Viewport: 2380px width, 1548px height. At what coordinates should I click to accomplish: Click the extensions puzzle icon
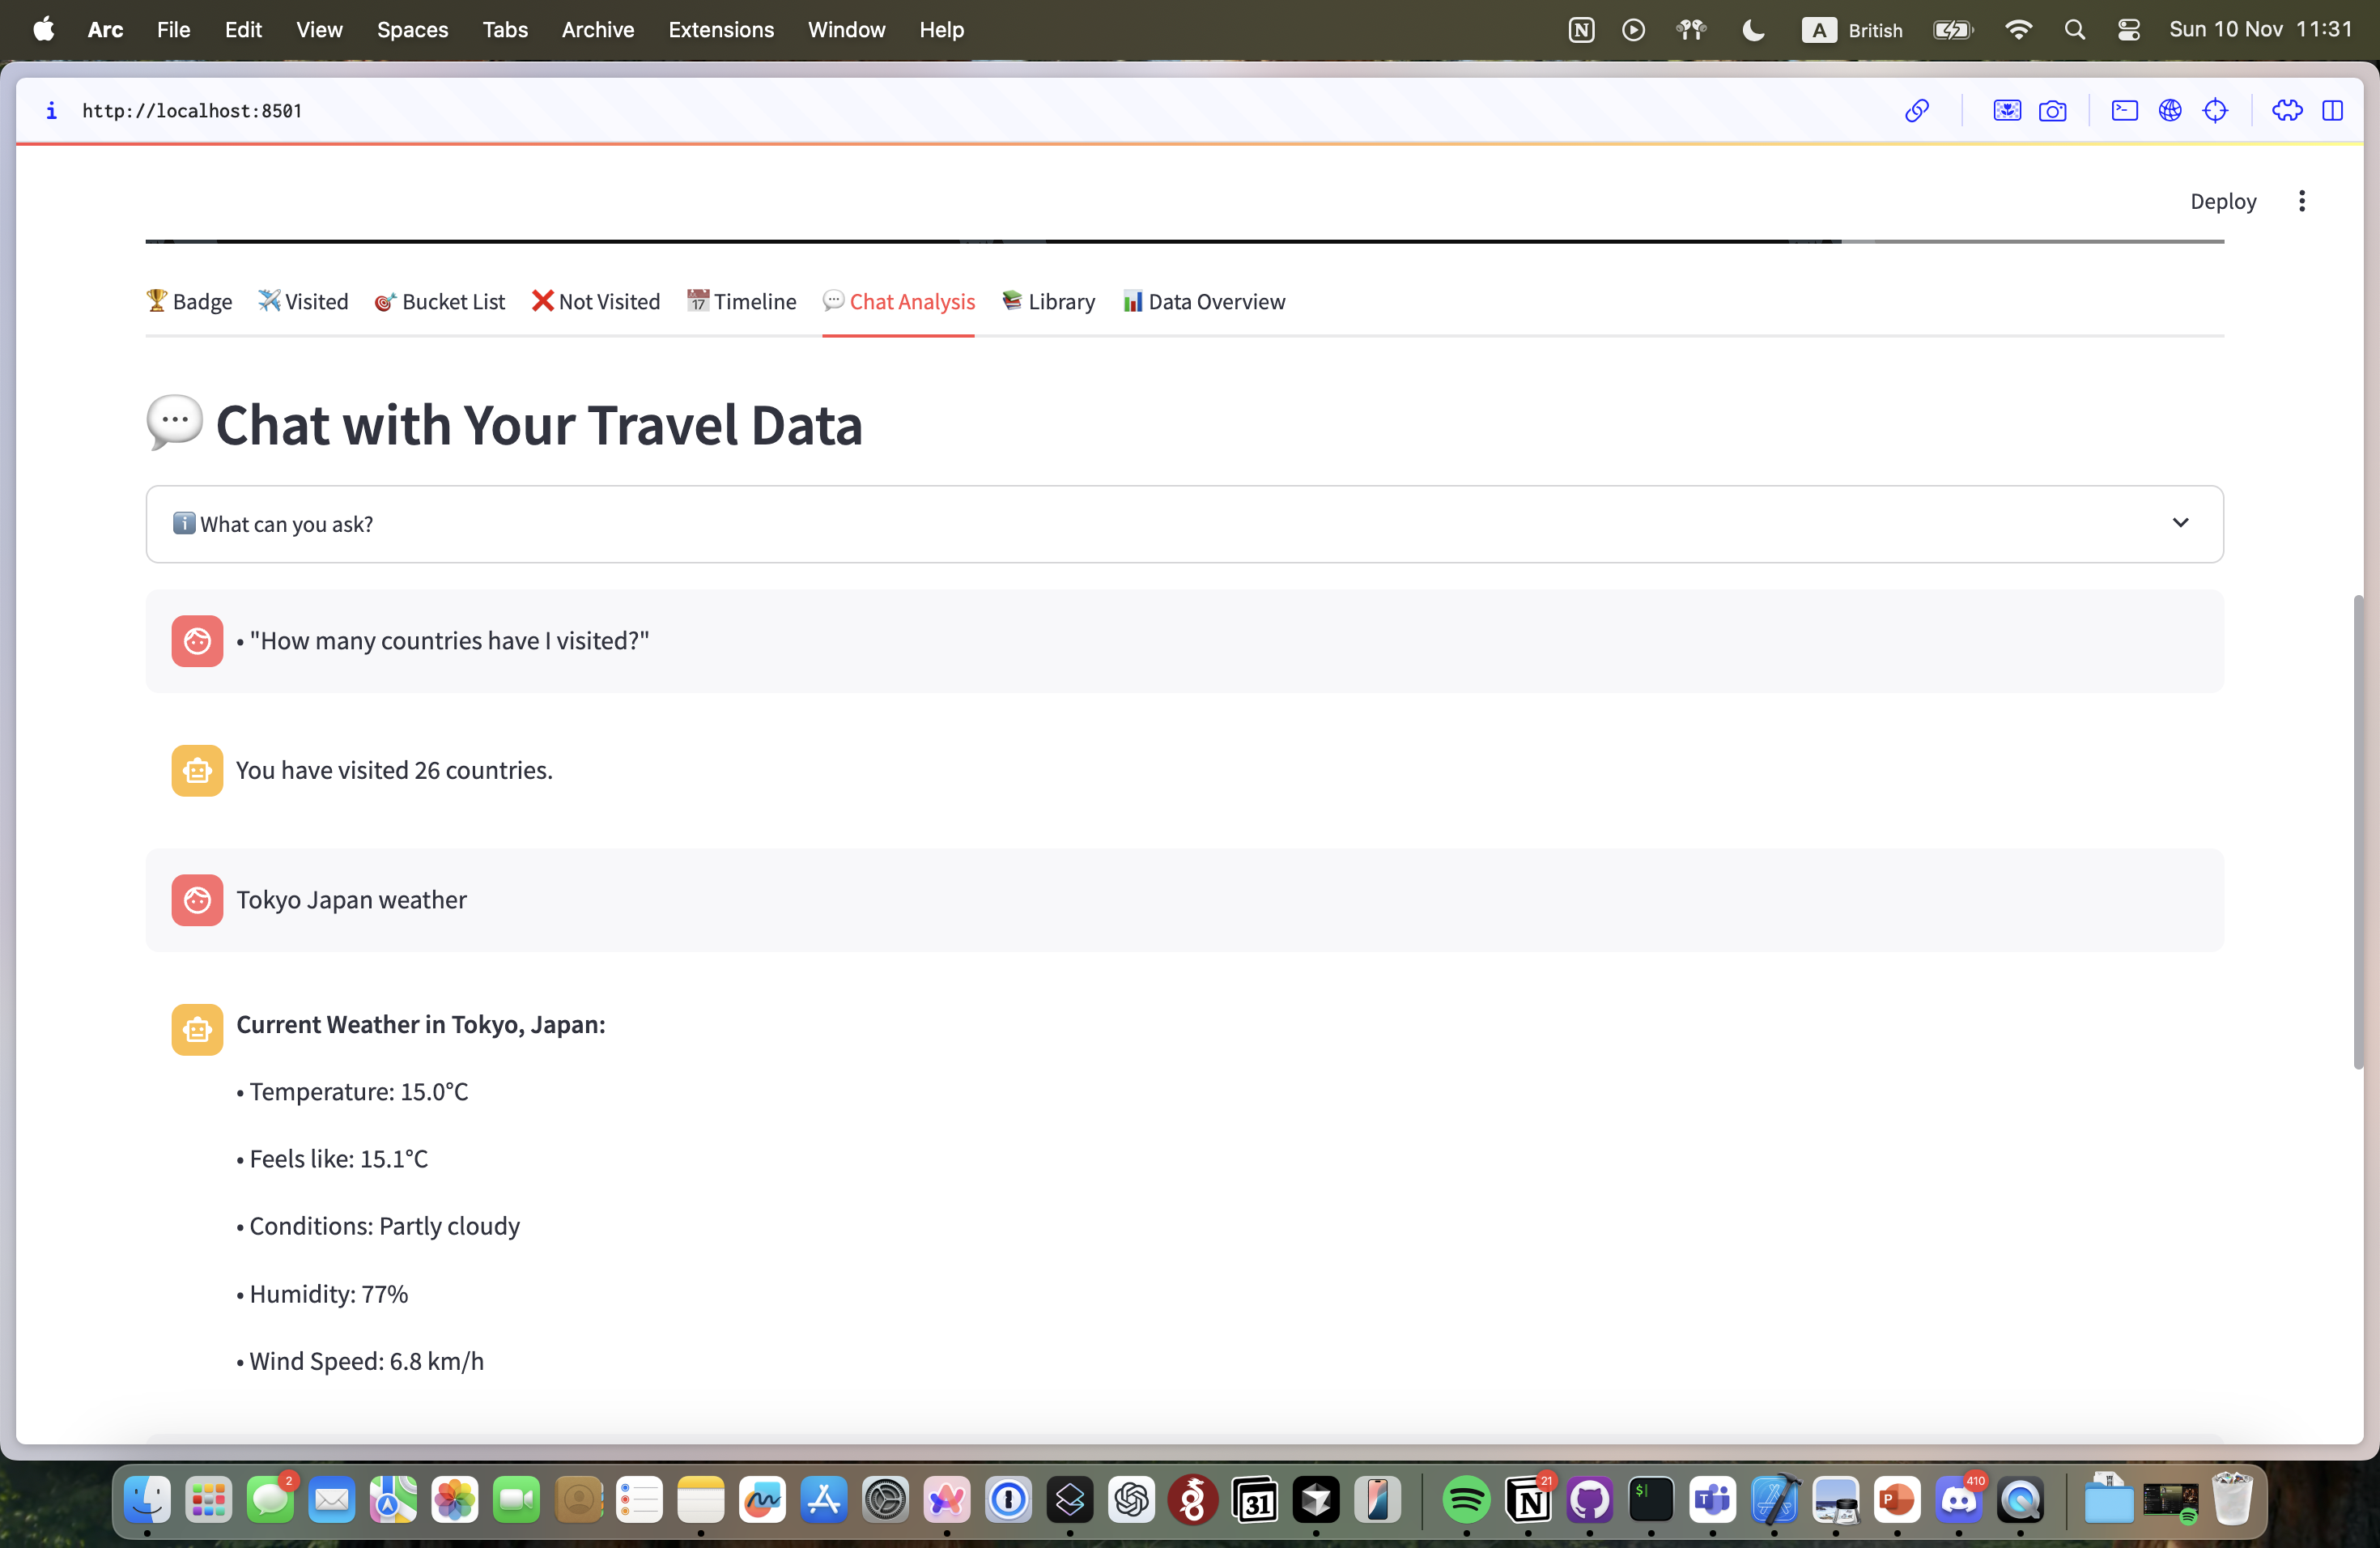pos(2286,110)
